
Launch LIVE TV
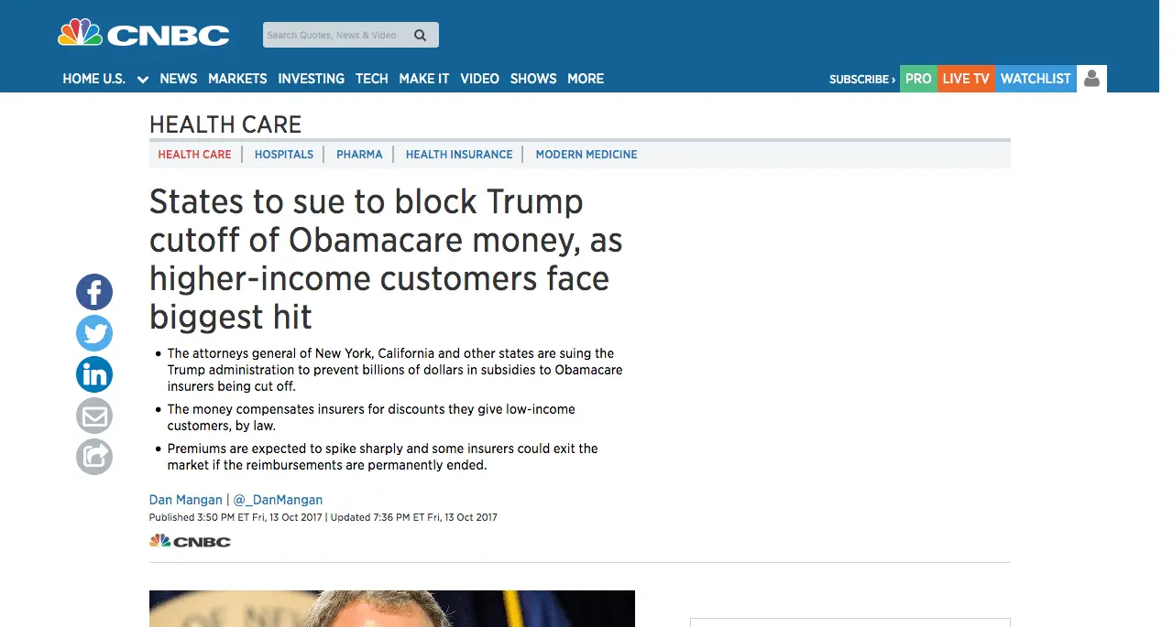click(966, 79)
